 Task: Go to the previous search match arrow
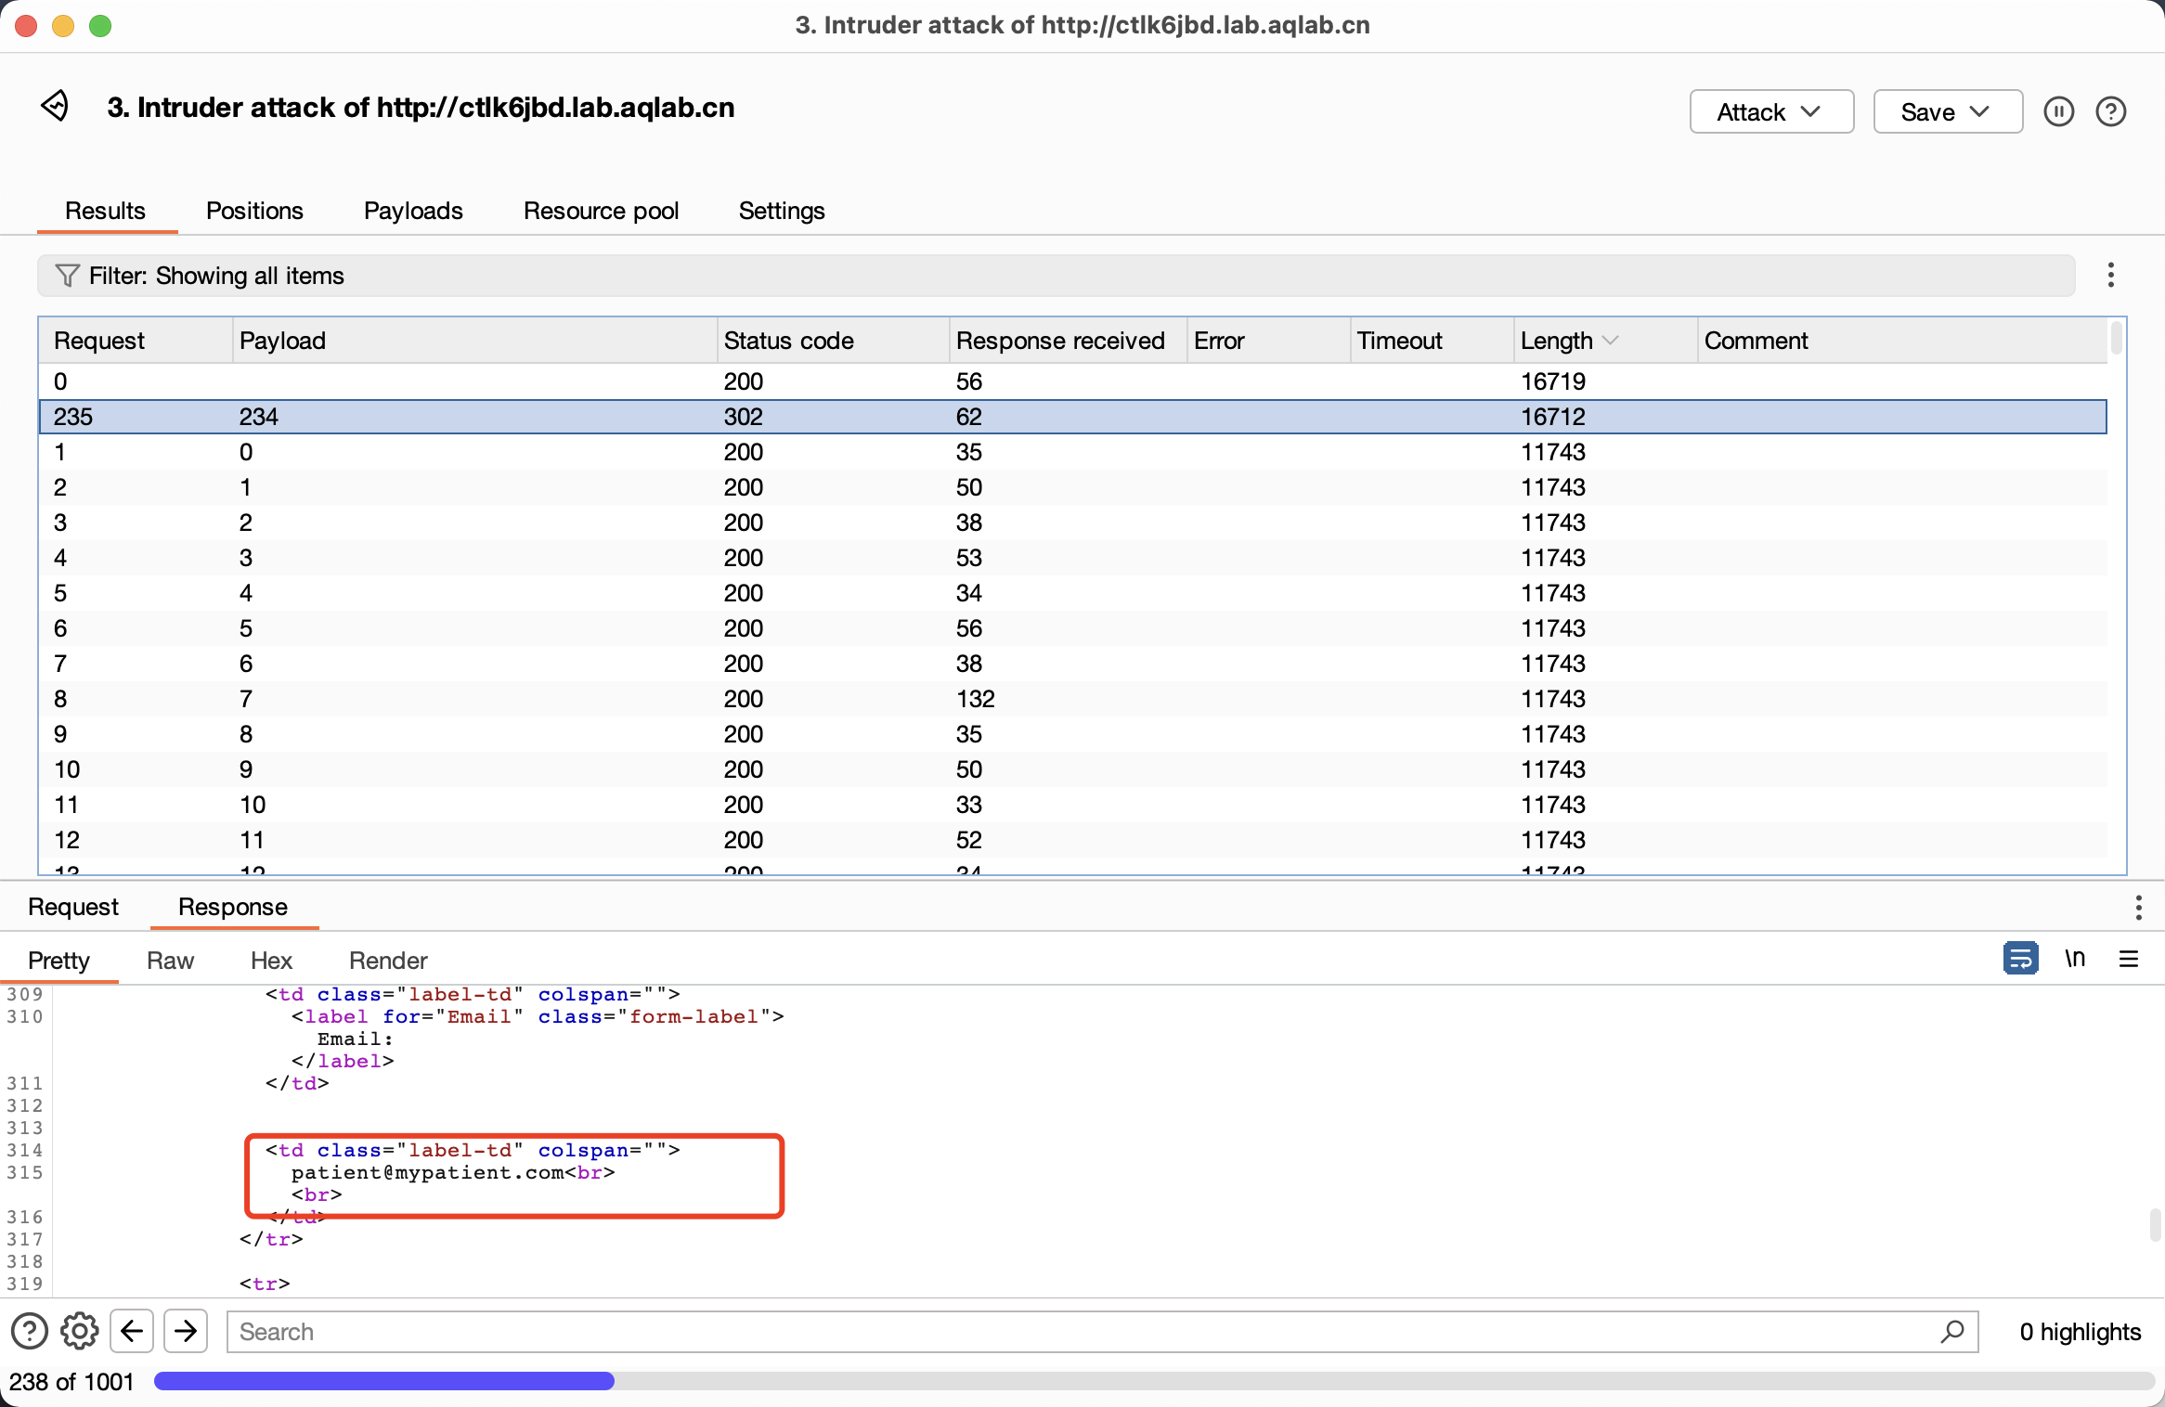click(x=132, y=1331)
